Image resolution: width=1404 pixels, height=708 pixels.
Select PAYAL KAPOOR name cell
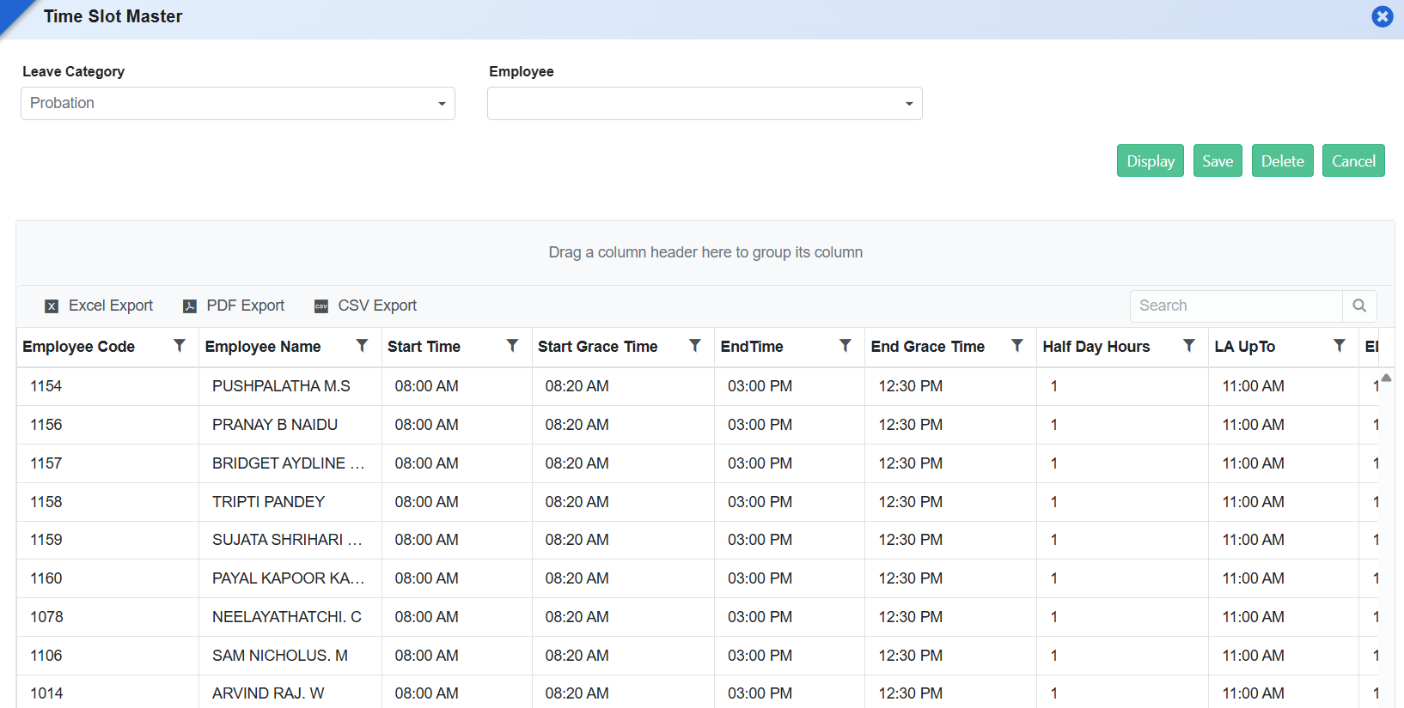pyautogui.click(x=290, y=578)
